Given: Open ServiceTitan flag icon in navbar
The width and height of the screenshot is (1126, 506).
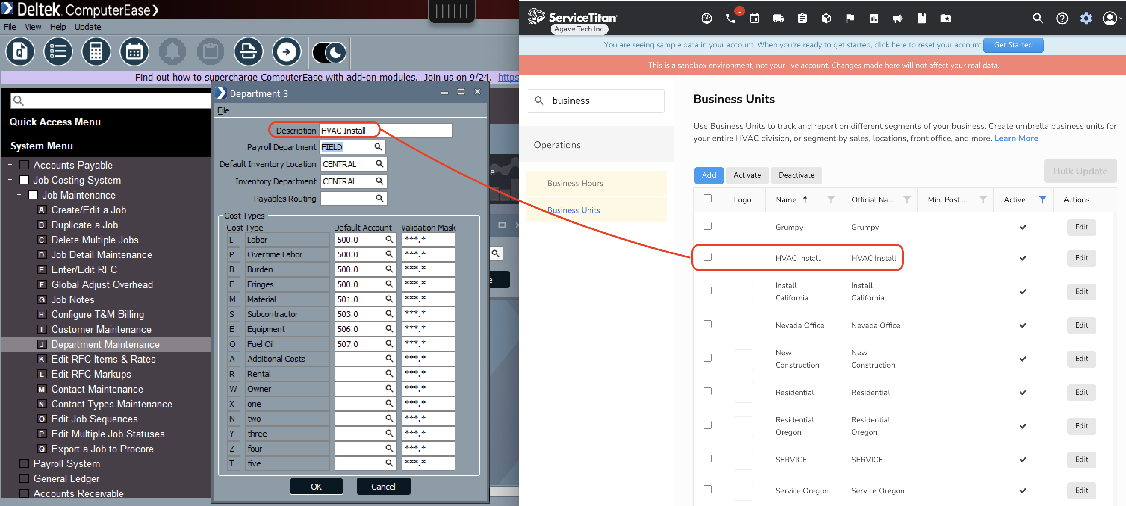Looking at the screenshot, I should (x=850, y=18).
